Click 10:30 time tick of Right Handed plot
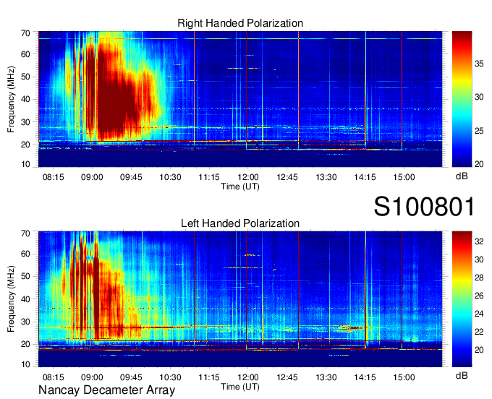The width and height of the screenshot is (492, 399). click(170, 177)
